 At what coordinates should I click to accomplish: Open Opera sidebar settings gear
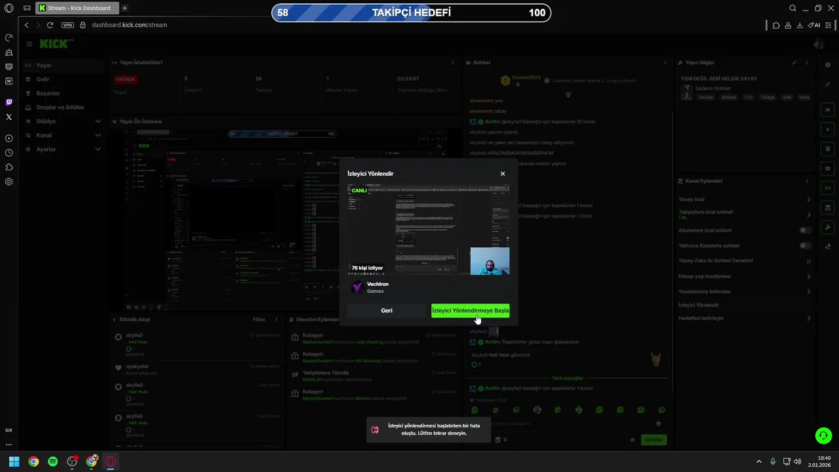pyautogui.click(x=9, y=182)
